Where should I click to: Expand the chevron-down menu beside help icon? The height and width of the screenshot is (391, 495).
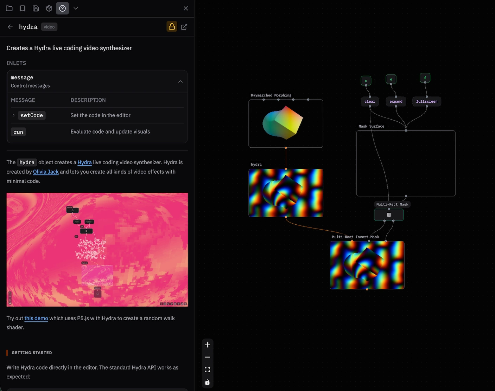click(x=76, y=8)
